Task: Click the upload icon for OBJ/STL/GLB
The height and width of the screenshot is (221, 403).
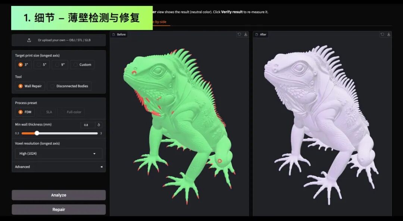Action: 29,40
